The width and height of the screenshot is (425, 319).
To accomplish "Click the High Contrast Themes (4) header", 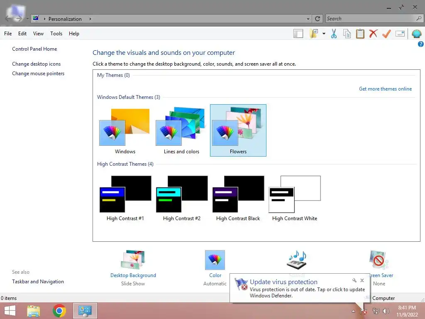I will (x=125, y=164).
